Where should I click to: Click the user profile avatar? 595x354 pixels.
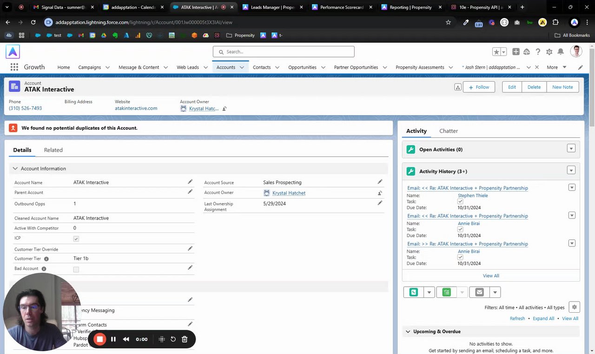[576, 51]
